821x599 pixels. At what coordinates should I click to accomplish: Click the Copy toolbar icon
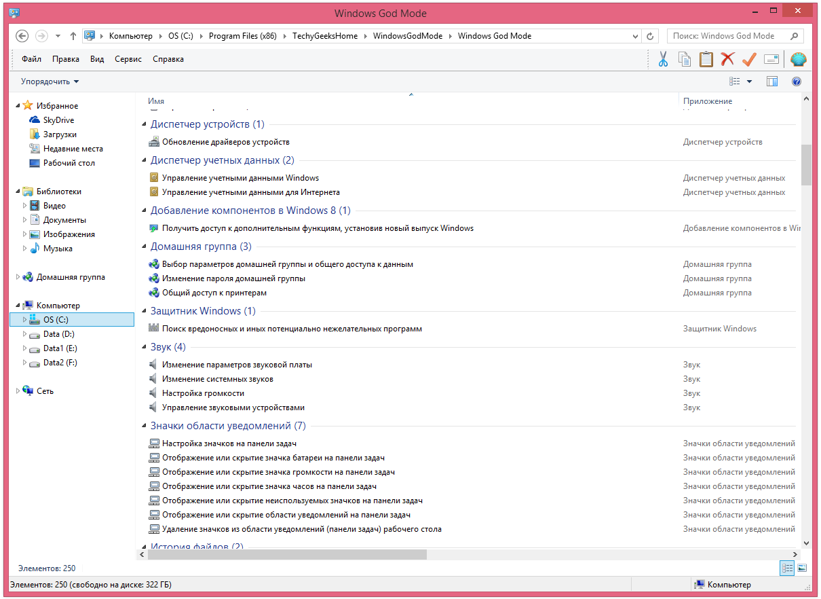[x=685, y=60]
